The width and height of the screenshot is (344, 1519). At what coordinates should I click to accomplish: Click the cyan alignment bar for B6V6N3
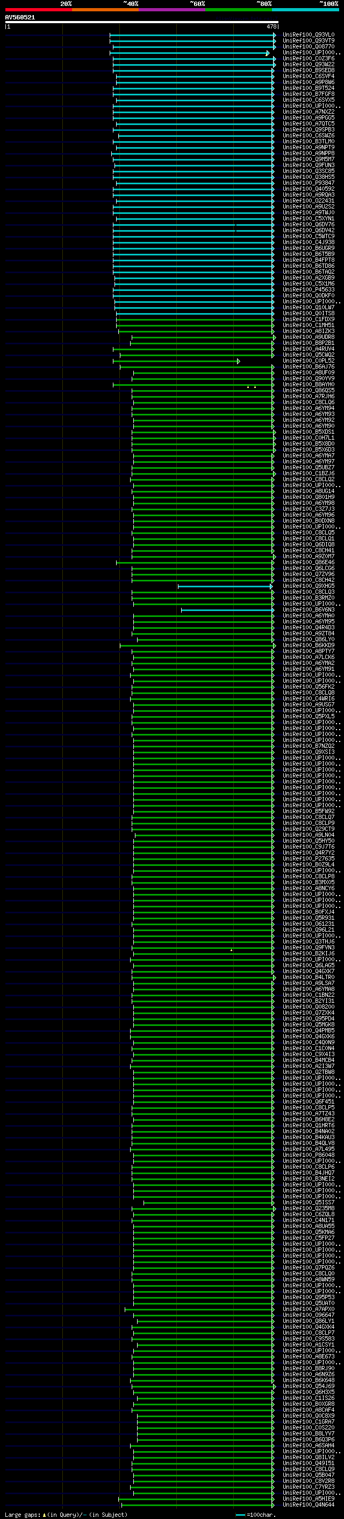tap(227, 610)
